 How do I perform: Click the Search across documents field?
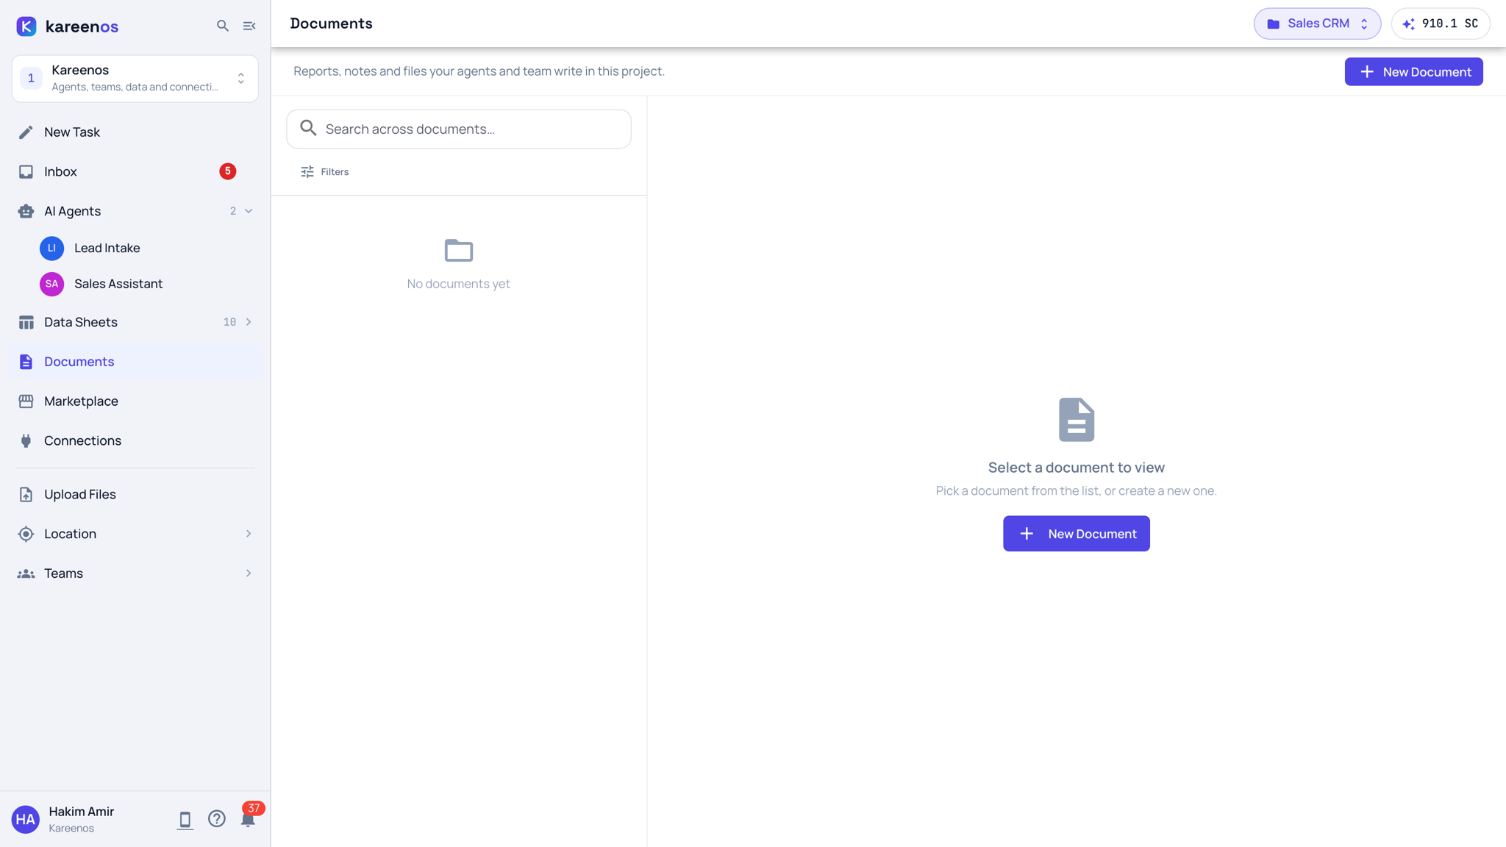[x=459, y=129]
